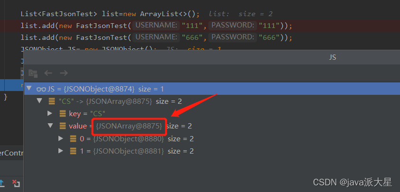The height and width of the screenshot is (192, 400).
Task: Click the field icon next to value = {JSONArray@8875}
Action: [63, 126]
